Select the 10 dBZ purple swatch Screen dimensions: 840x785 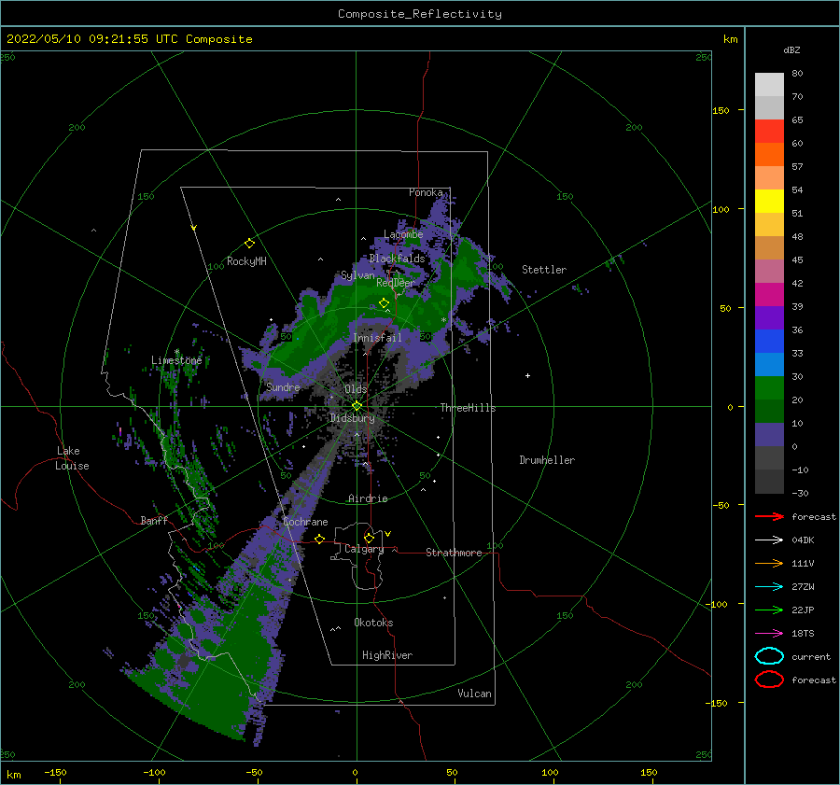point(769,435)
